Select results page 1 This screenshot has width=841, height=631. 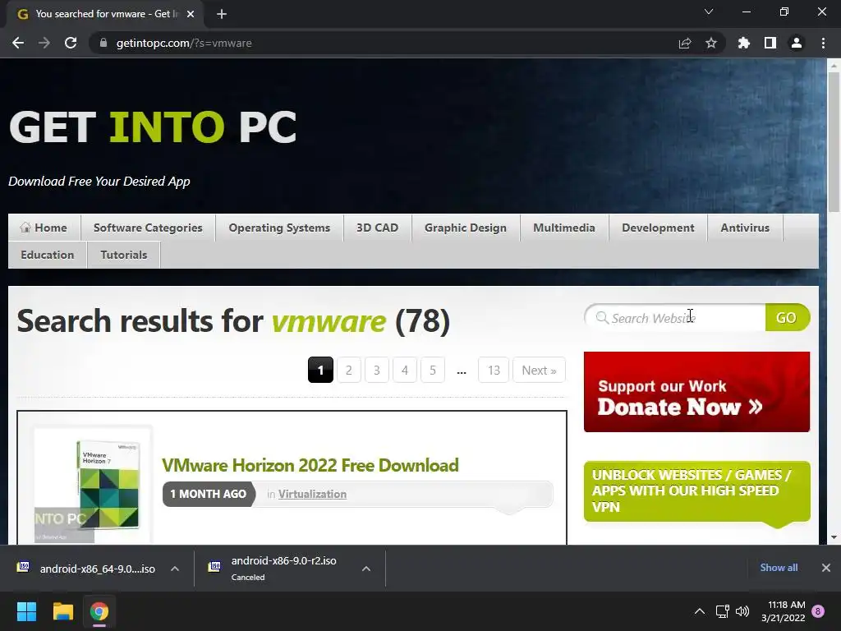(x=320, y=371)
